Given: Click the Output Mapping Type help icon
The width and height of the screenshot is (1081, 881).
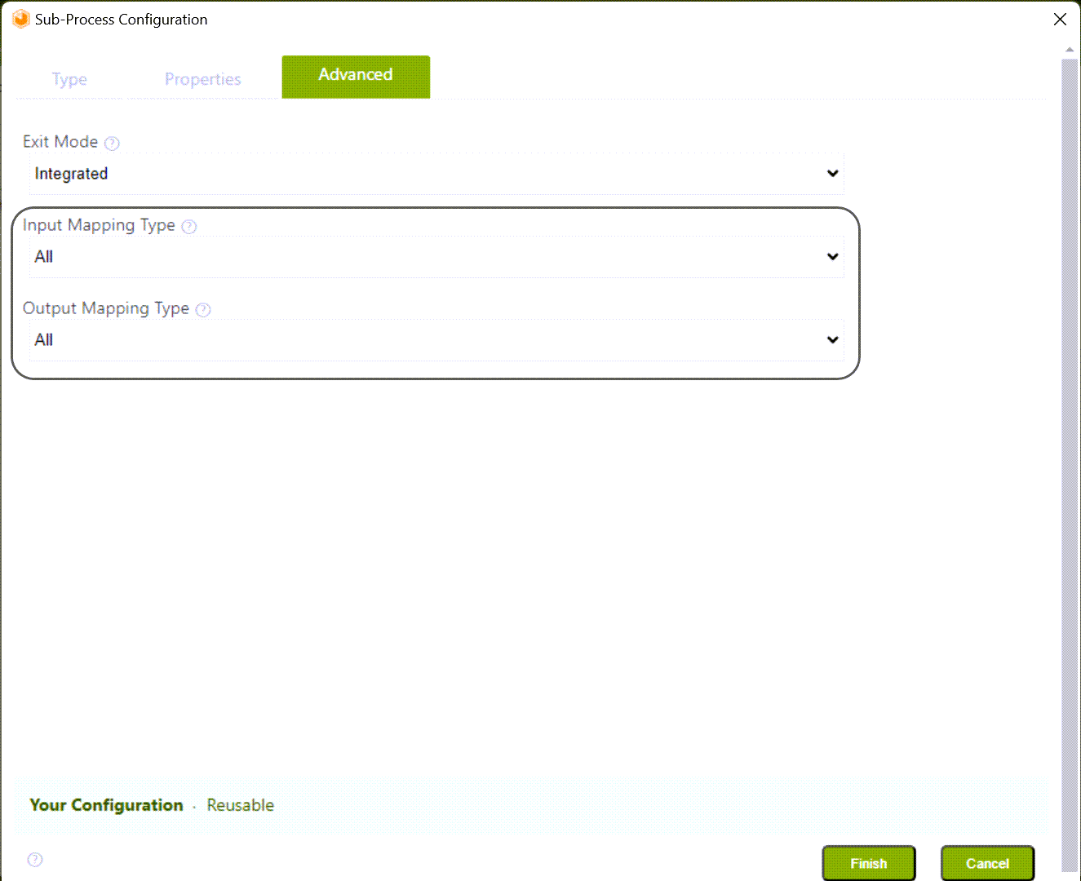Looking at the screenshot, I should click(x=203, y=310).
